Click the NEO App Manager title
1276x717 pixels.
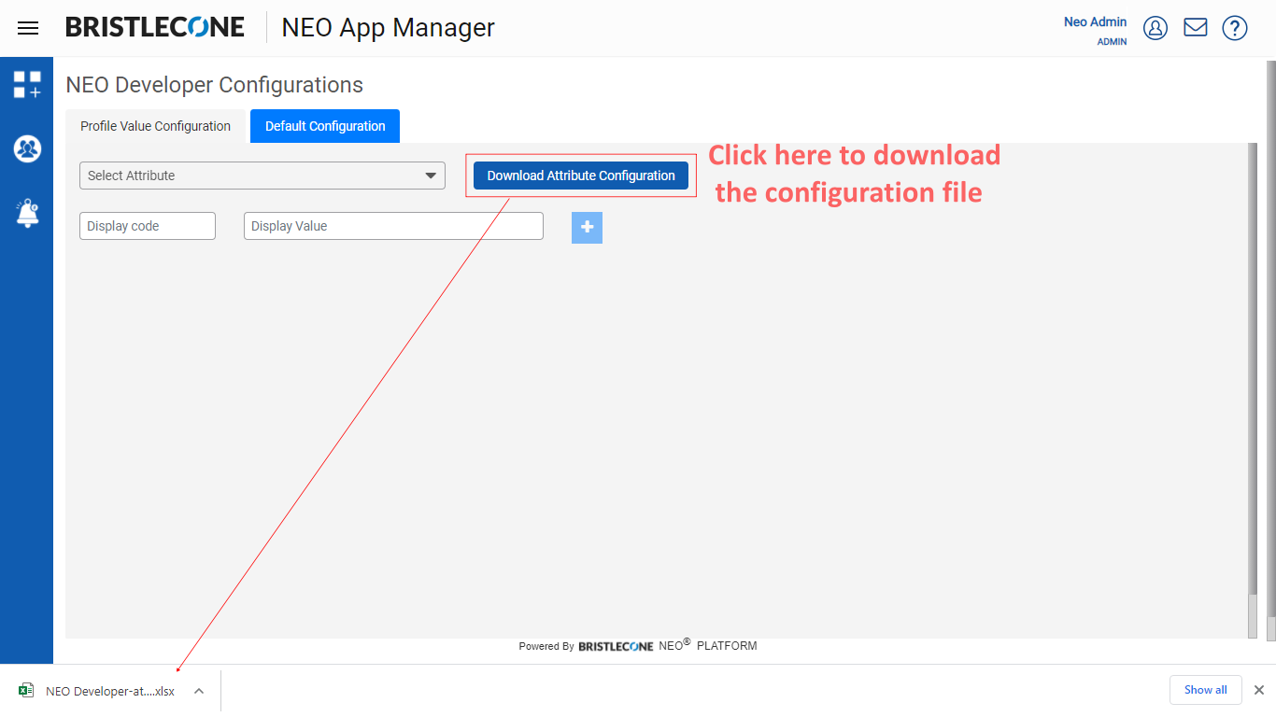[x=388, y=28]
